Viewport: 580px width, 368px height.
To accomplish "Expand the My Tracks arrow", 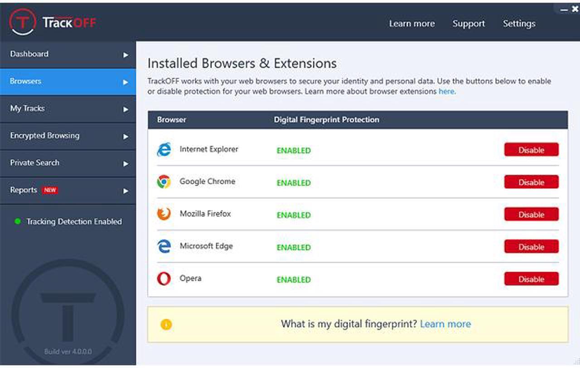I will point(126,110).
